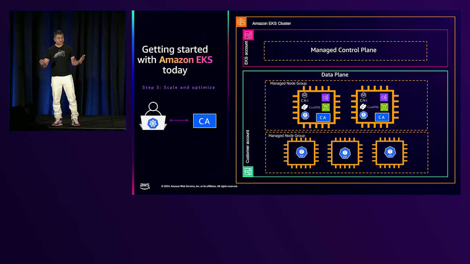Click the 'Getting started with Amazon EKS today' title
Viewport: 470px width, 264px height.
[x=175, y=60]
